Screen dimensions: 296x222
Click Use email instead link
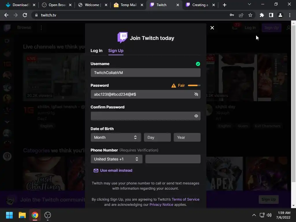coord(113,171)
